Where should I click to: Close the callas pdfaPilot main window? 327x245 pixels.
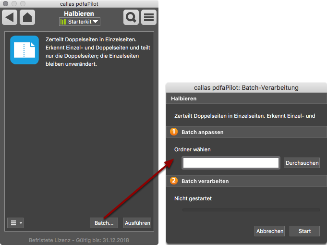6,3
